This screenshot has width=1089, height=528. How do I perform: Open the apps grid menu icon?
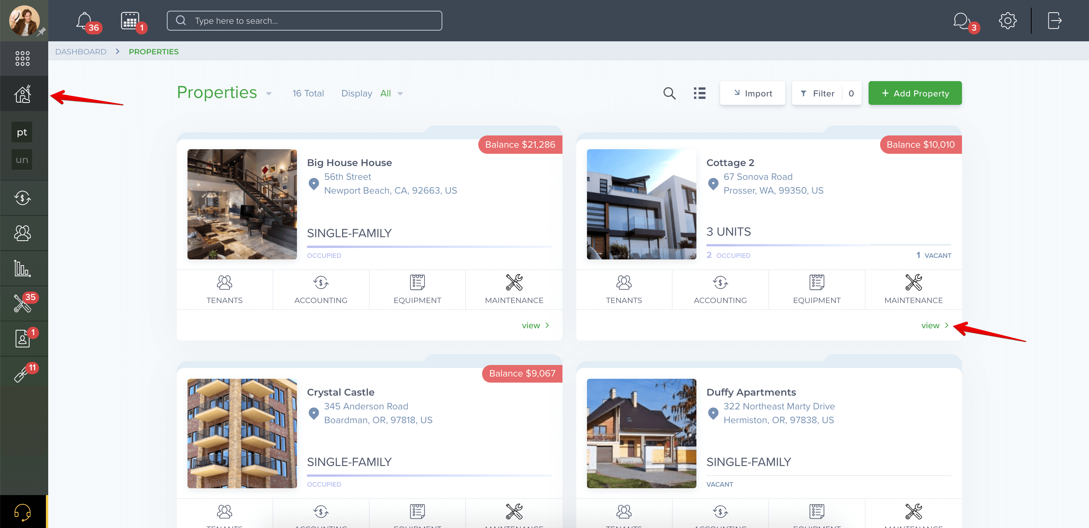click(x=23, y=58)
